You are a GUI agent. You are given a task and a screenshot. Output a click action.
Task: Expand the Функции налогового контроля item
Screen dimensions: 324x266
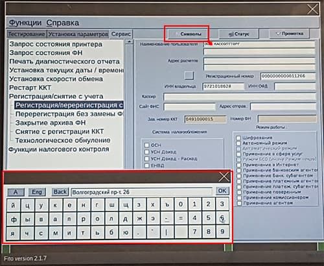click(59, 149)
